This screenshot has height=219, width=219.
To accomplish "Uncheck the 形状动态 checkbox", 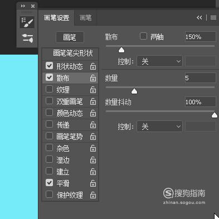I will coord(49,66).
